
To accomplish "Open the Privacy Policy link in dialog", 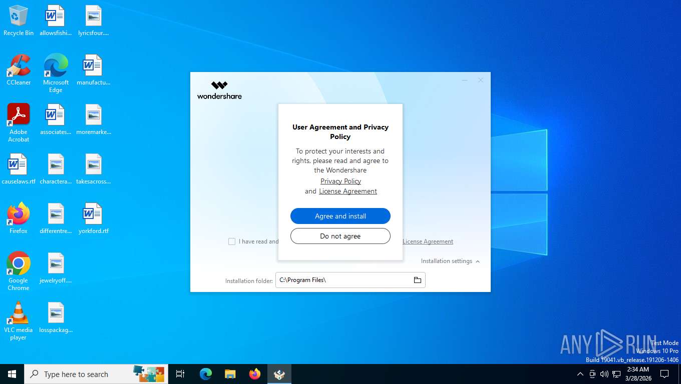I will point(340,181).
